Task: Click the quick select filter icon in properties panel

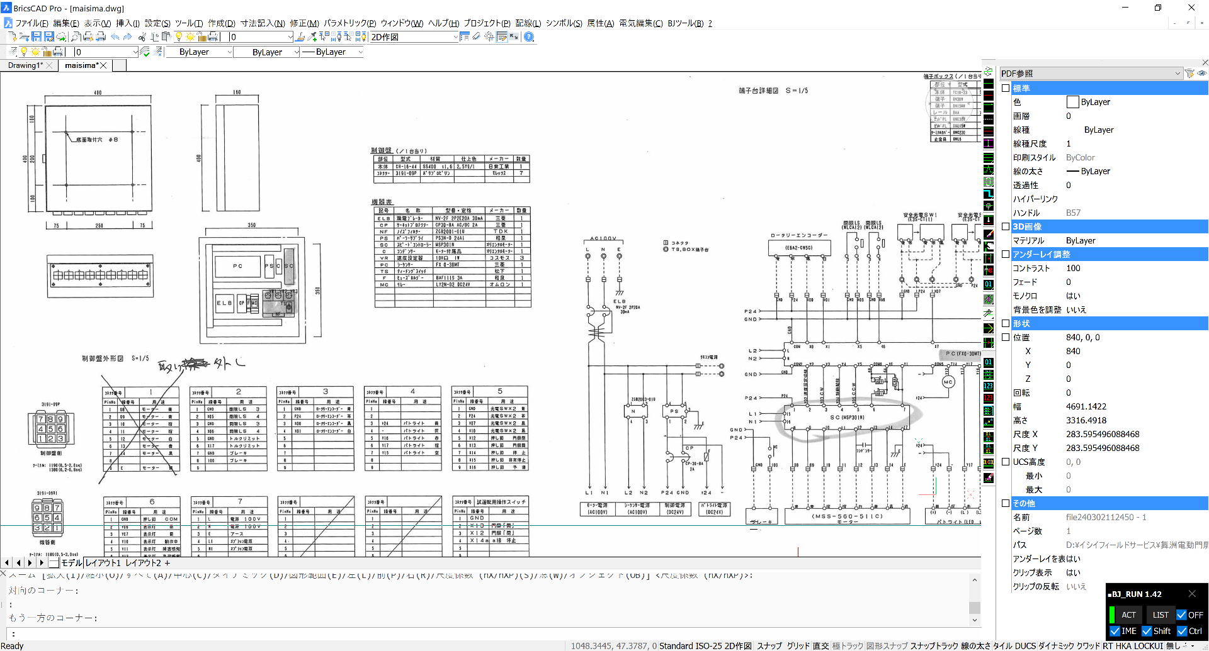Action: [x=1189, y=74]
